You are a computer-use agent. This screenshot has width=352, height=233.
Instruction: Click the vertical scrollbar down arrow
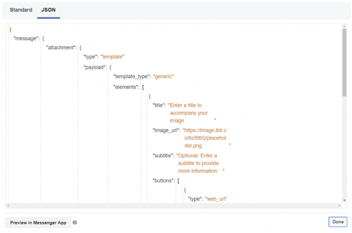click(344, 200)
